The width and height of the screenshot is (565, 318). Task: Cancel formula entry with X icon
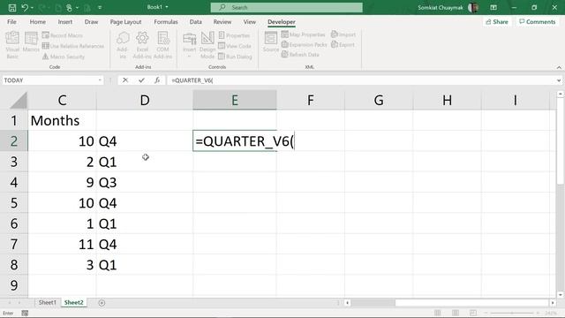[125, 80]
